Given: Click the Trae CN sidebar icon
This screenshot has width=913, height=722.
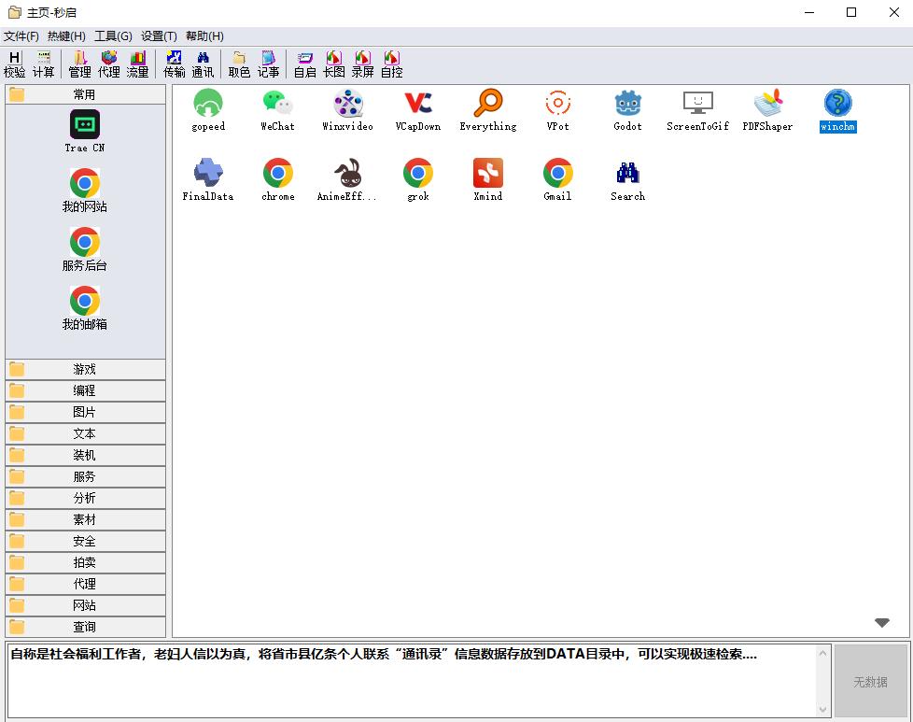Looking at the screenshot, I should 84,125.
